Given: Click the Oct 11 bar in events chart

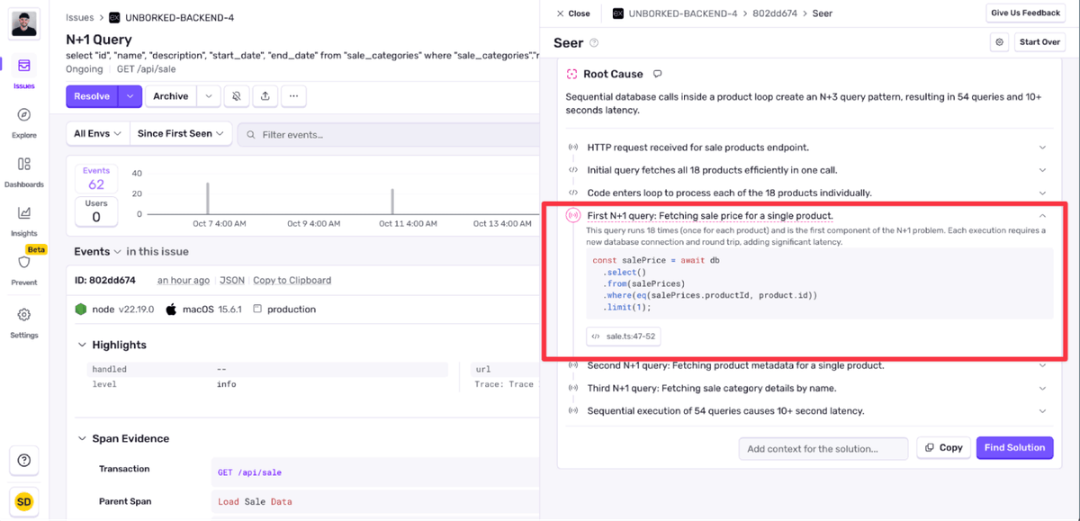Looking at the screenshot, I should [392, 202].
